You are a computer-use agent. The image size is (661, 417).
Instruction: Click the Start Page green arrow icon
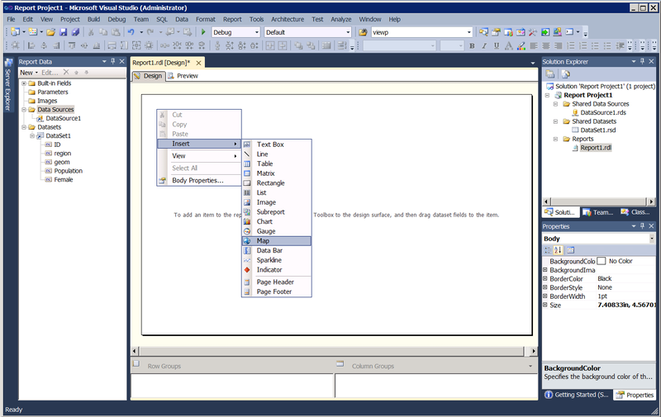click(545, 32)
